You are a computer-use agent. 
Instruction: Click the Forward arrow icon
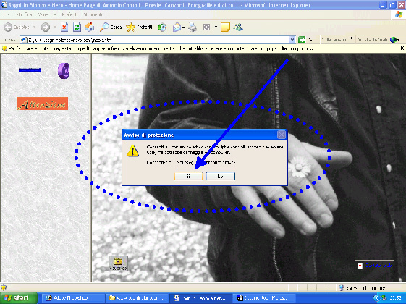pyautogui.click(x=46, y=28)
